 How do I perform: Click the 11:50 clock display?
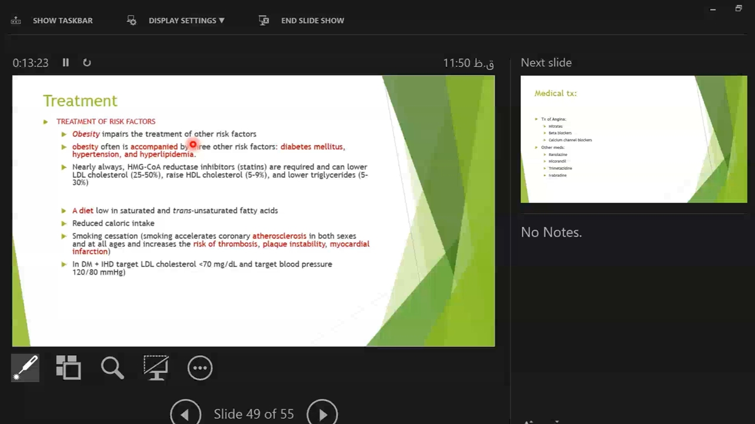[468, 63]
